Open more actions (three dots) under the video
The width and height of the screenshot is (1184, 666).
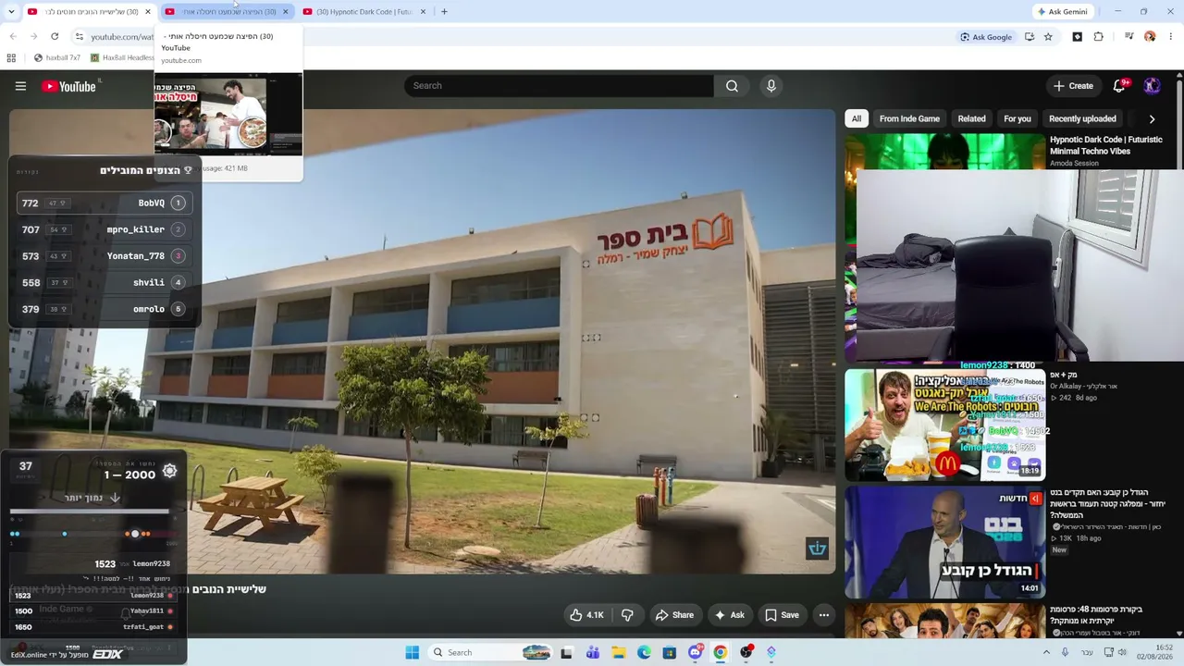click(x=824, y=615)
